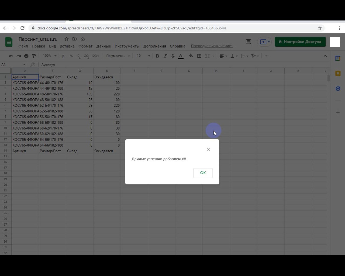Viewport: 345px width, 276px height.
Task: Open the Google Sheets home icon
Action: pyautogui.click(x=9, y=42)
